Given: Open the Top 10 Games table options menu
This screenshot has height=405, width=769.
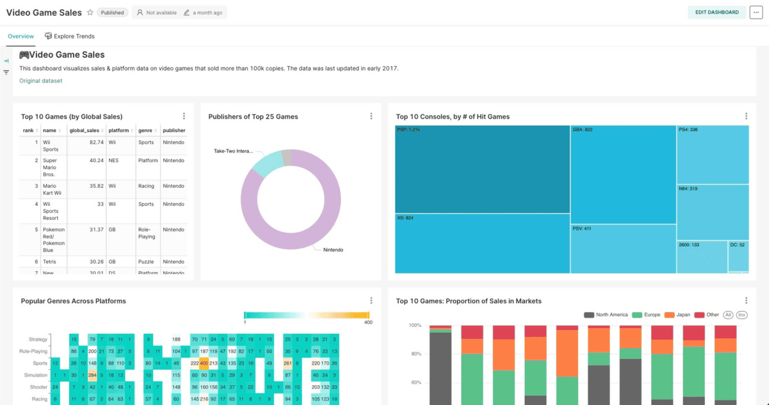Looking at the screenshot, I should (x=184, y=116).
